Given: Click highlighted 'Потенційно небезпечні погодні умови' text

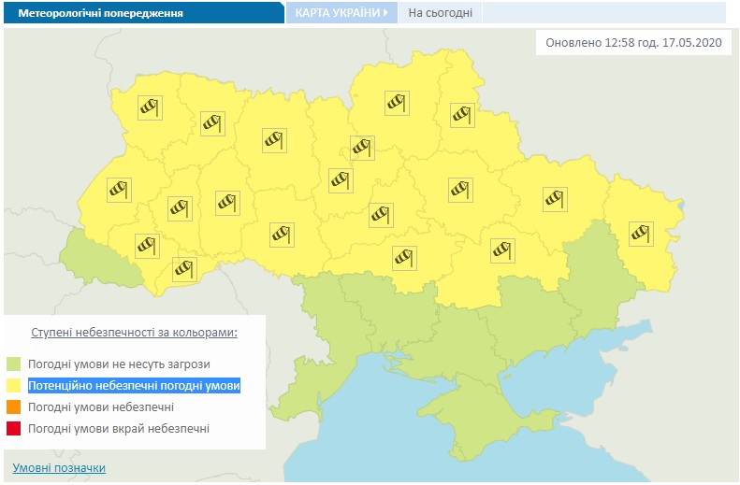Looking at the screenshot, I should click(134, 386).
